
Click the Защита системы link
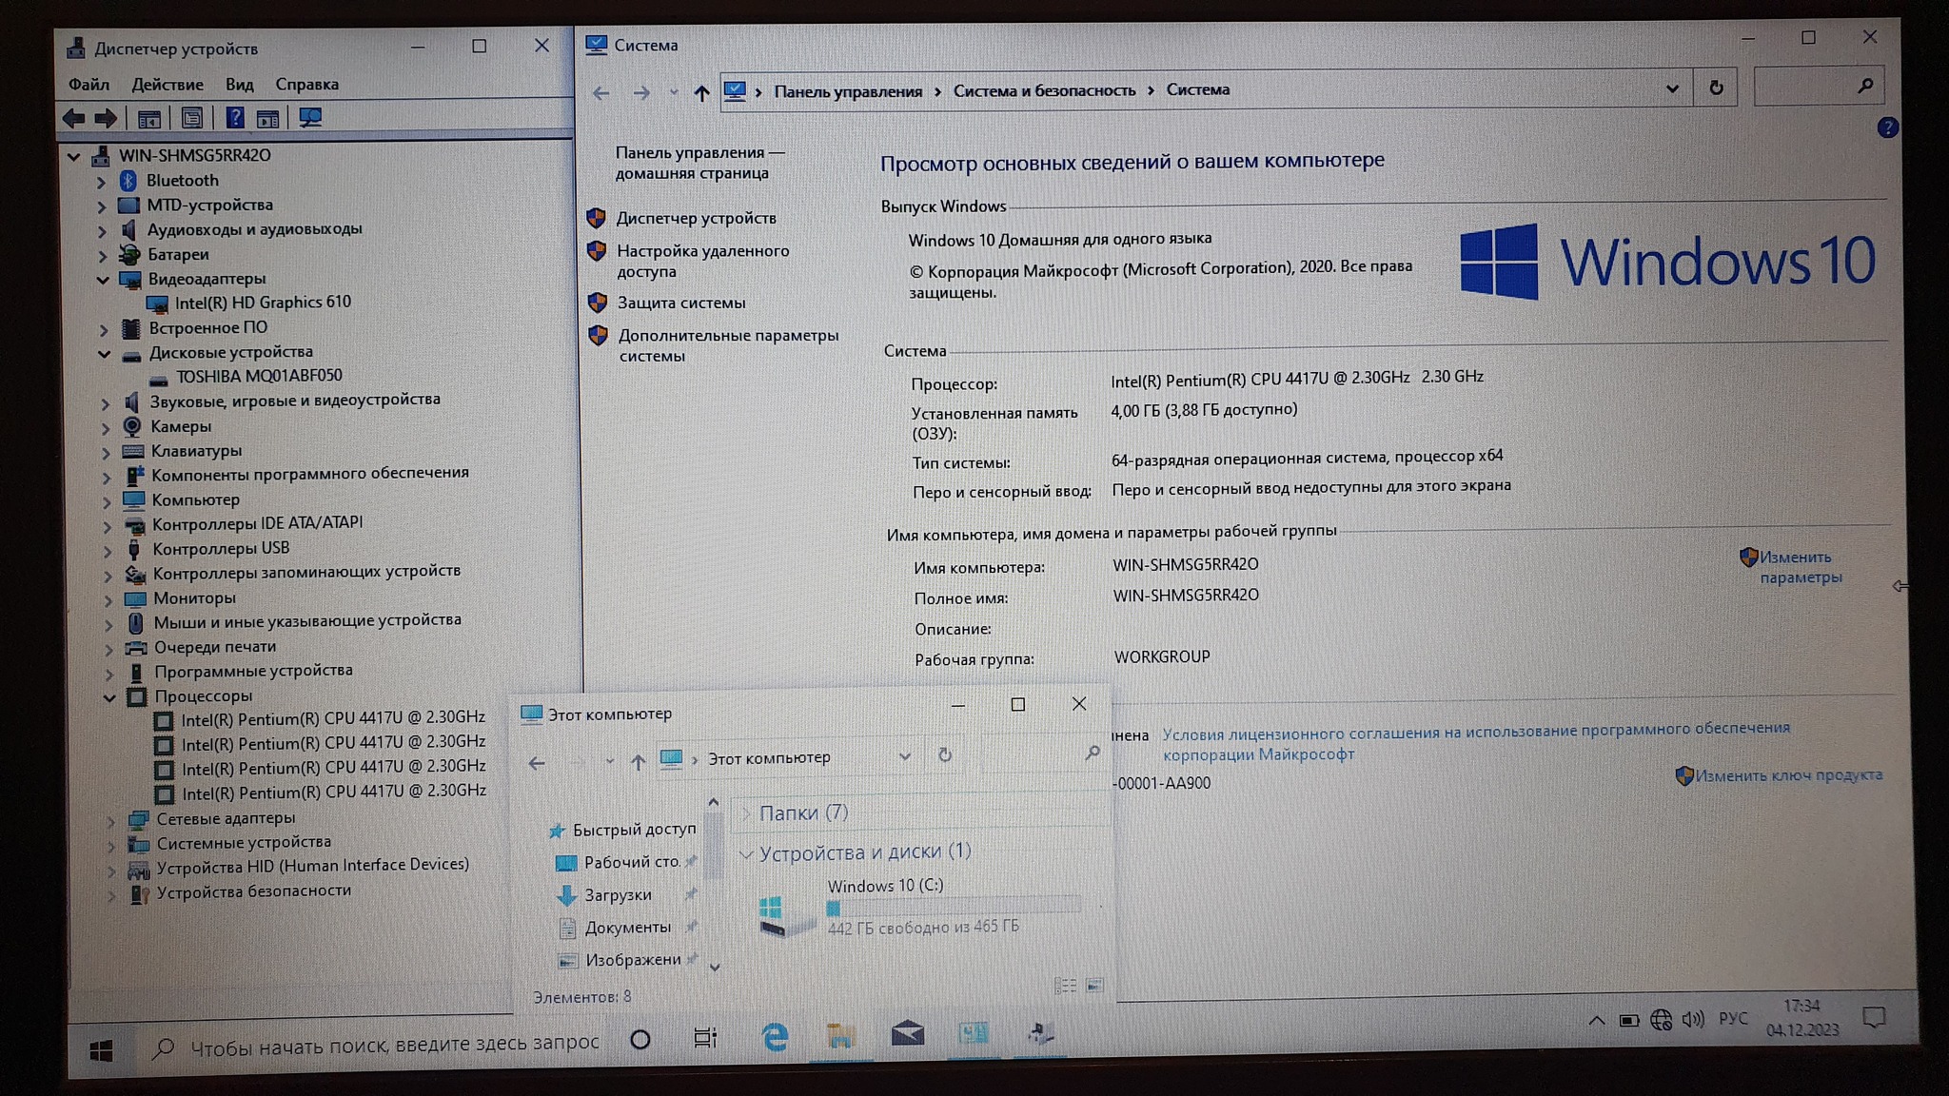click(x=680, y=303)
